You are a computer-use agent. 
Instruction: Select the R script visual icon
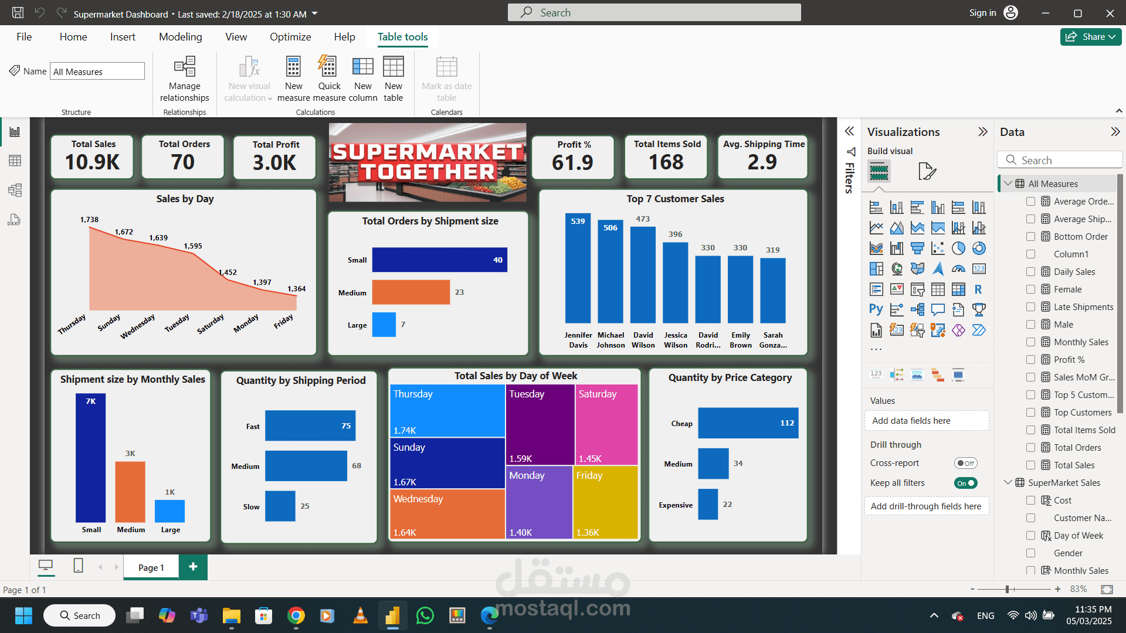tap(978, 290)
